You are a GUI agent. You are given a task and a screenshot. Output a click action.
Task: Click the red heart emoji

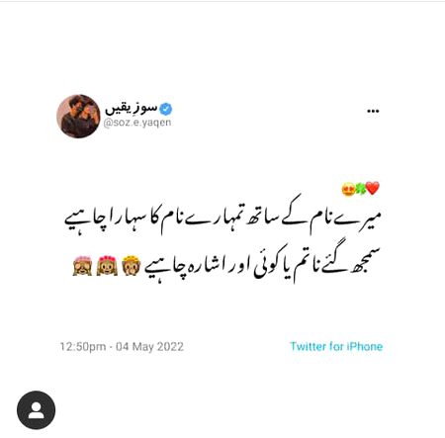373,188
